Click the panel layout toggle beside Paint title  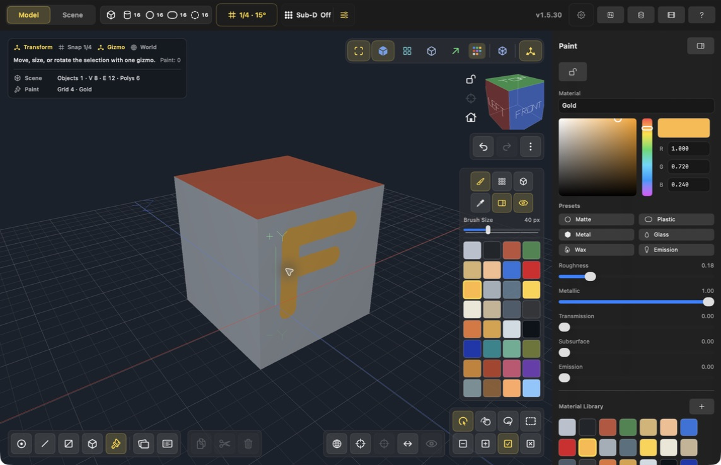point(700,46)
